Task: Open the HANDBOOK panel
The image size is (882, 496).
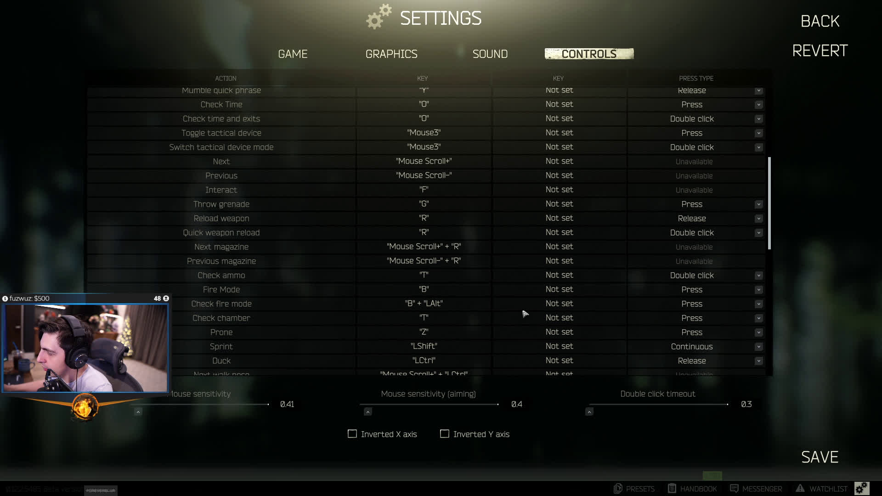Action: pos(692,488)
